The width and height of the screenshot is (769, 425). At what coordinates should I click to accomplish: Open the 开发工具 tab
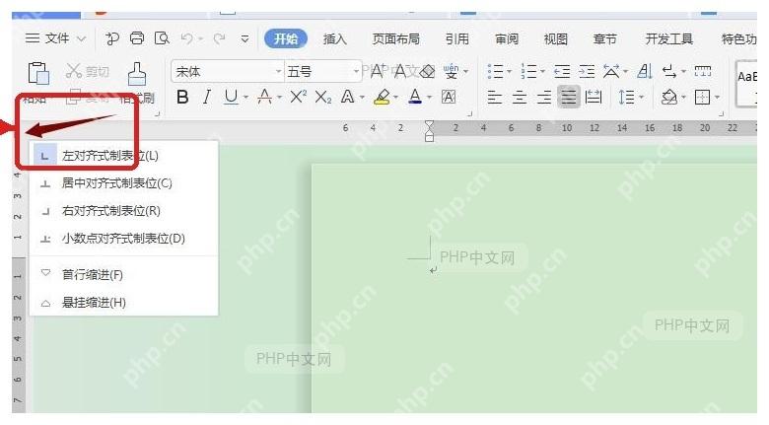[x=669, y=38]
